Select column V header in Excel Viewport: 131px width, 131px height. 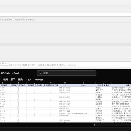(x=51, y=83)
